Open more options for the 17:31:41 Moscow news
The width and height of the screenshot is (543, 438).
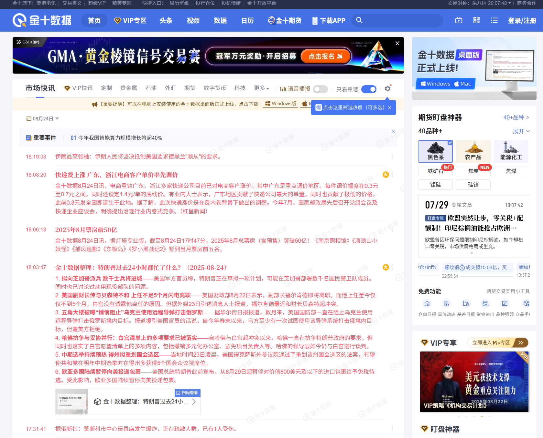(x=393, y=429)
